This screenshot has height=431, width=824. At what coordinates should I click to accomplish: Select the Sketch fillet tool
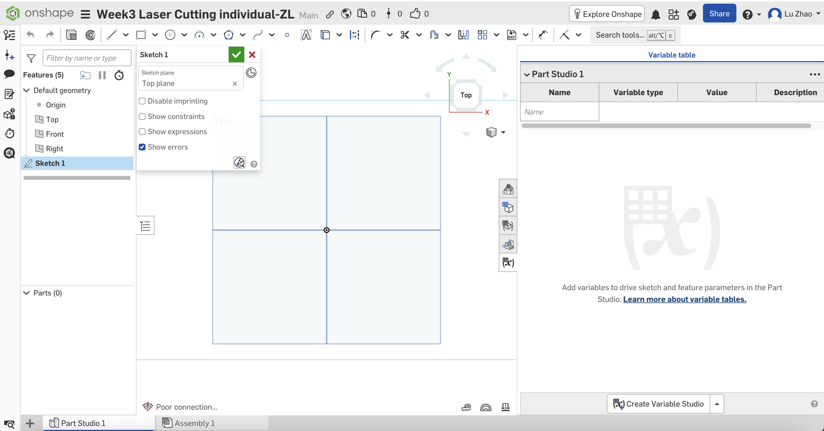point(375,35)
